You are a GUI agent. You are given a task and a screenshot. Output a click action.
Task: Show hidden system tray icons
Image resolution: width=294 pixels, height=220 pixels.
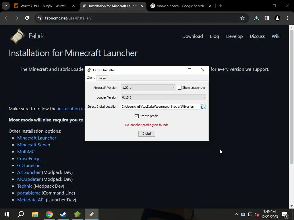coord(236,214)
